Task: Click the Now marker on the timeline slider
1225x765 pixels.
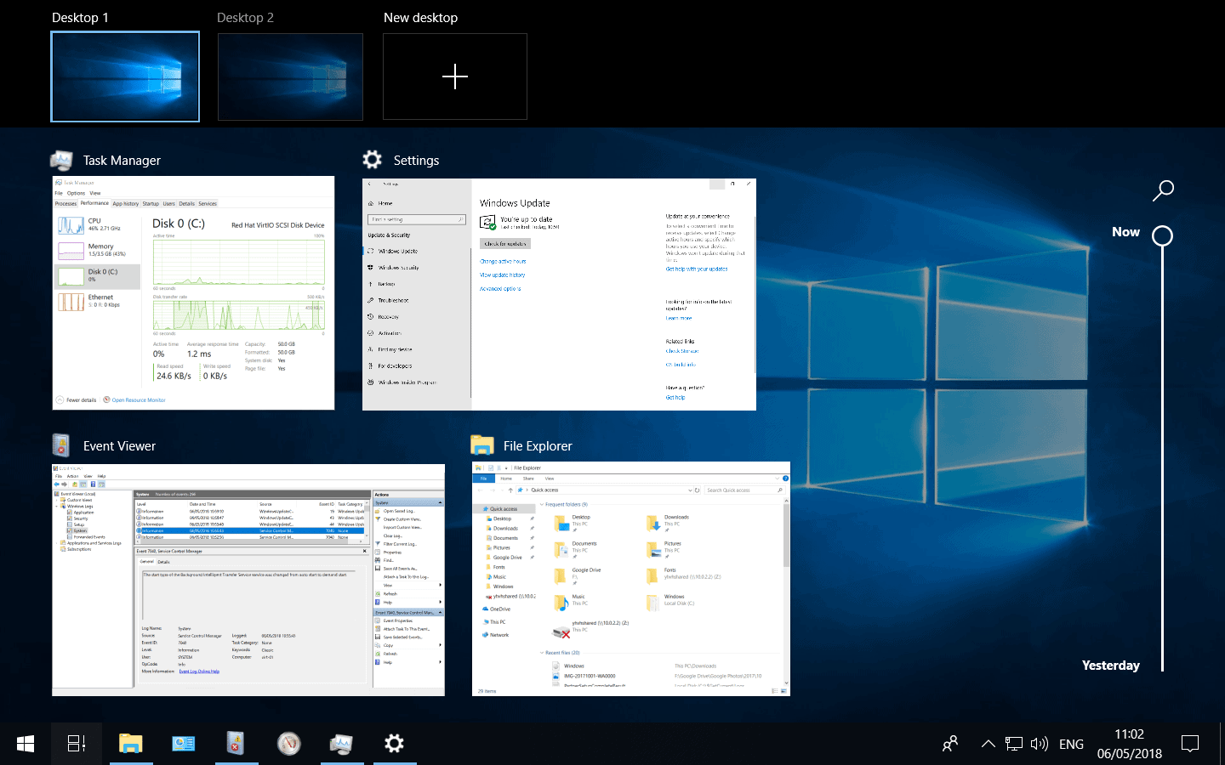Action: (1163, 235)
